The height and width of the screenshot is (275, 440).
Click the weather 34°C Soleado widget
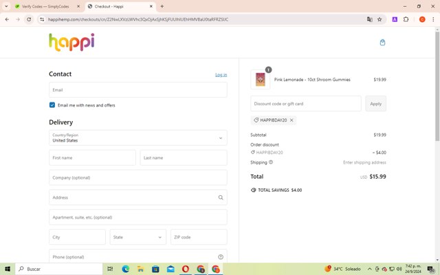click(342, 269)
